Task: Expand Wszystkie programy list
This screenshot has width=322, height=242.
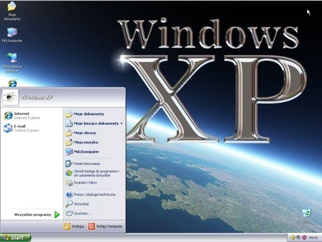Action: [37, 214]
